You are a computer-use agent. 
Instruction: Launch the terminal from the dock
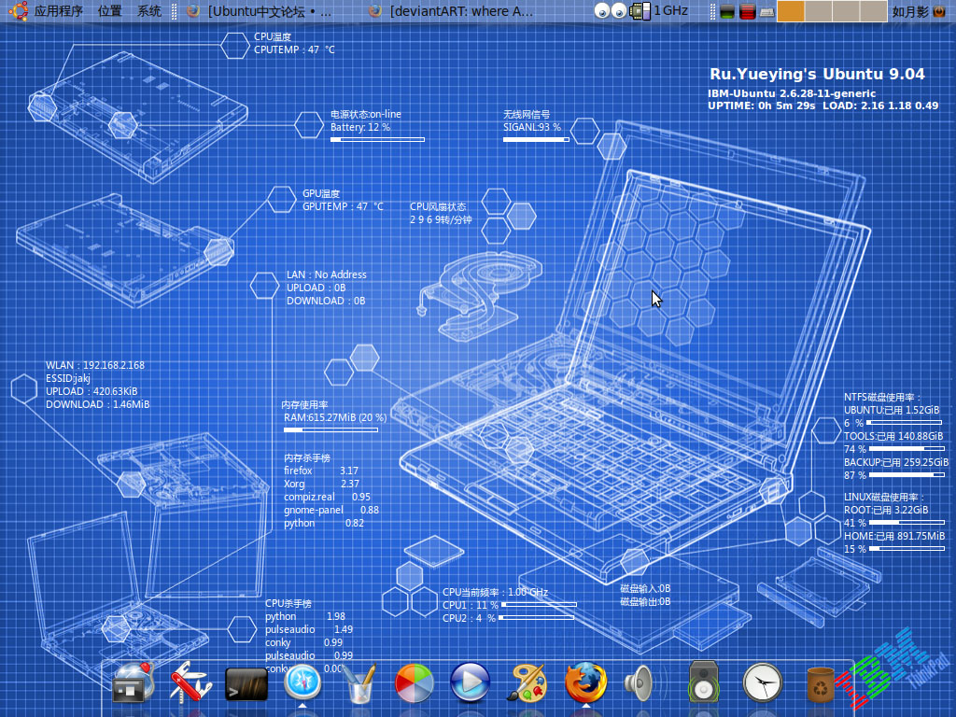(246, 683)
